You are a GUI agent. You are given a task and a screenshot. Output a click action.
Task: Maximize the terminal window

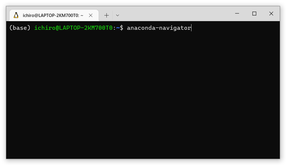click(254, 13)
